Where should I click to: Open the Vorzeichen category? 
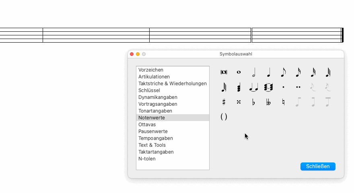(151, 70)
